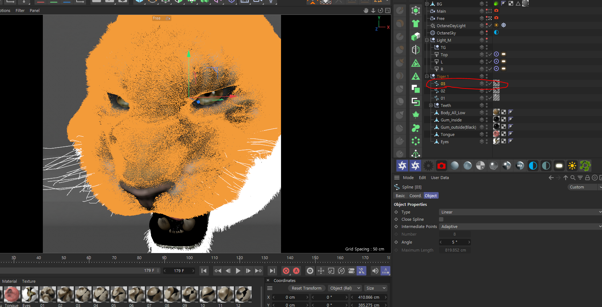Toggle timeline sound speaker icon
The image size is (602, 307).
coord(375,271)
